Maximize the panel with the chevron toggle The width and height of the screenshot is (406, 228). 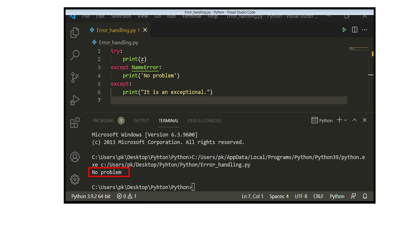(x=355, y=120)
